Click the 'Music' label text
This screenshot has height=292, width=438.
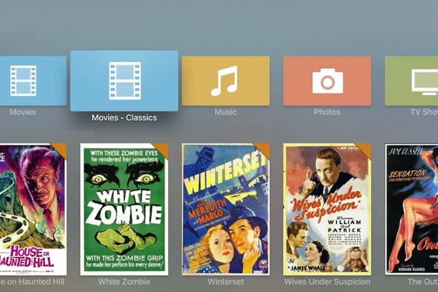[x=226, y=112]
